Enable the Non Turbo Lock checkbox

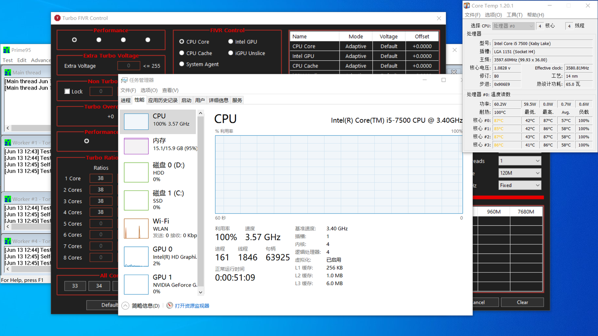[67, 91]
